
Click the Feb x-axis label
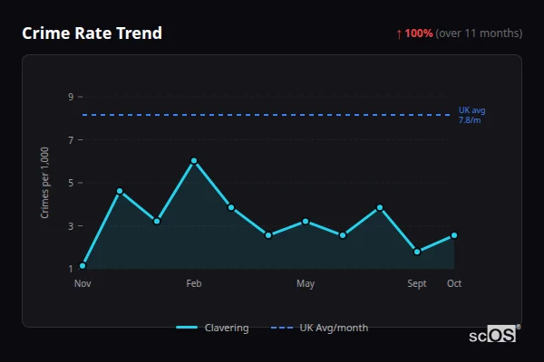point(194,283)
